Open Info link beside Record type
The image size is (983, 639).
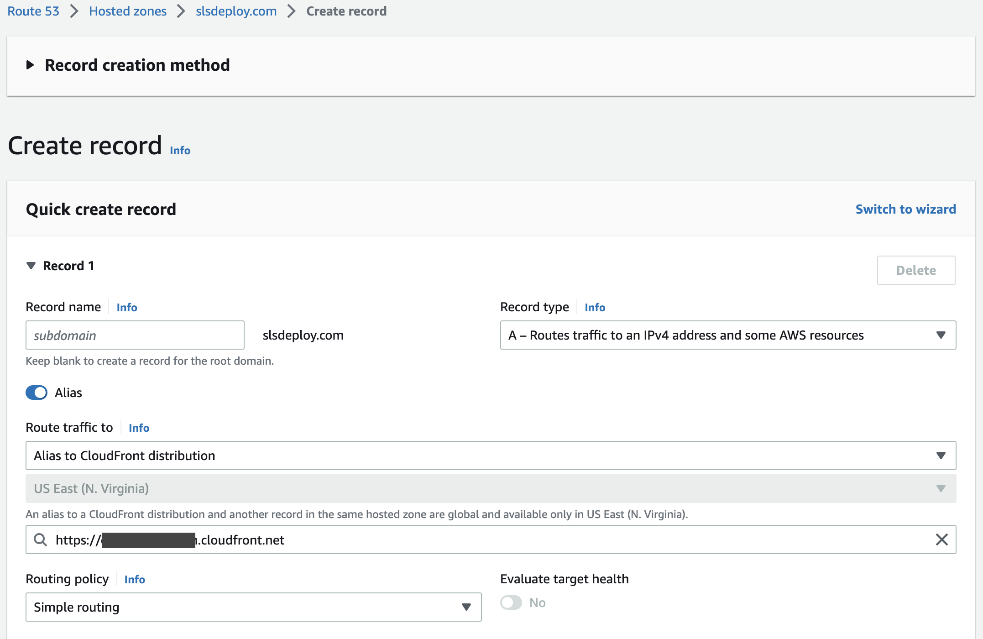tap(595, 307)
